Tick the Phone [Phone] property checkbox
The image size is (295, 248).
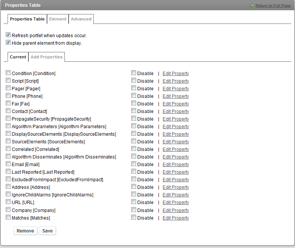pyautogui.click(x=8, y=96)
